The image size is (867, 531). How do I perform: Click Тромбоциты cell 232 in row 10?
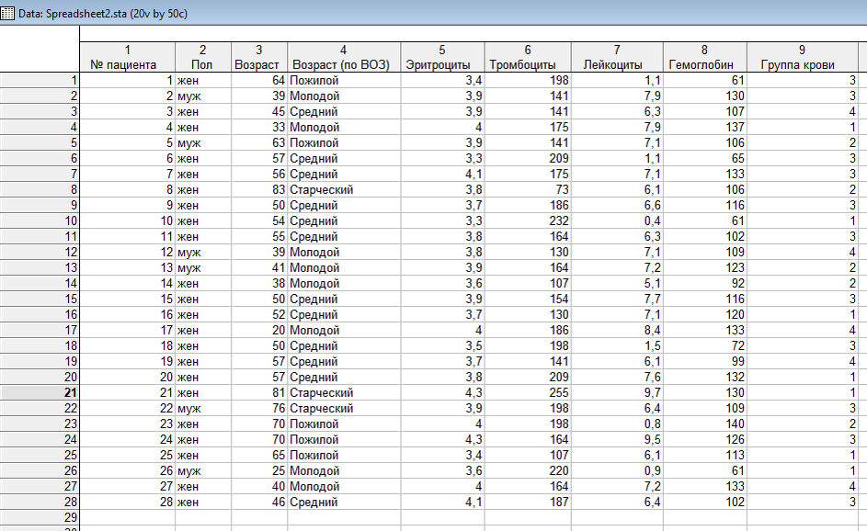tap(528, 220)
